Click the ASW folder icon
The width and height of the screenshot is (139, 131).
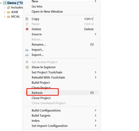pyautogui.click(x=9, y=12)
